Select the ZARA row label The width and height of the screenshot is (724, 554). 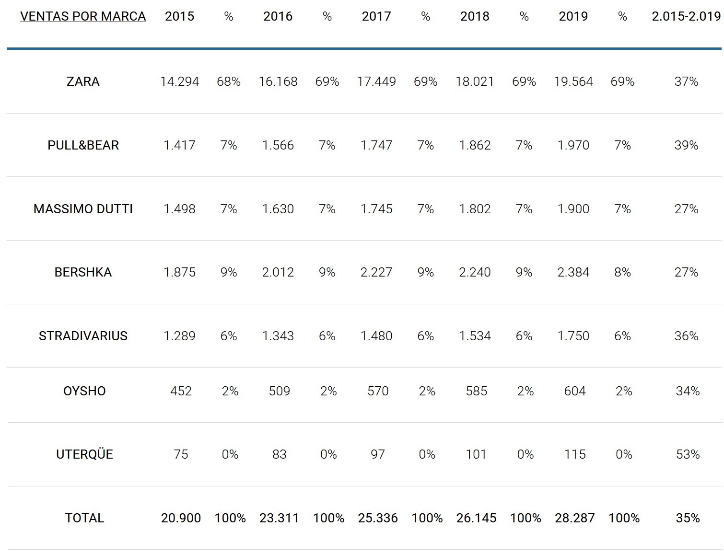[83, 81]
